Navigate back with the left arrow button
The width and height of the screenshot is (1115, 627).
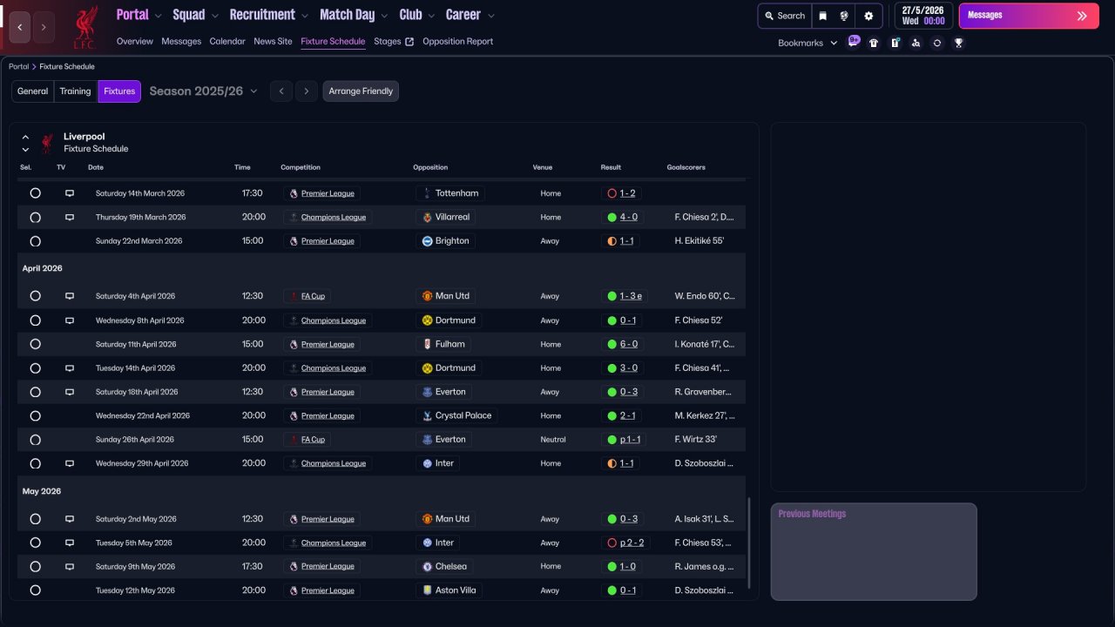[x=20, y=27]
